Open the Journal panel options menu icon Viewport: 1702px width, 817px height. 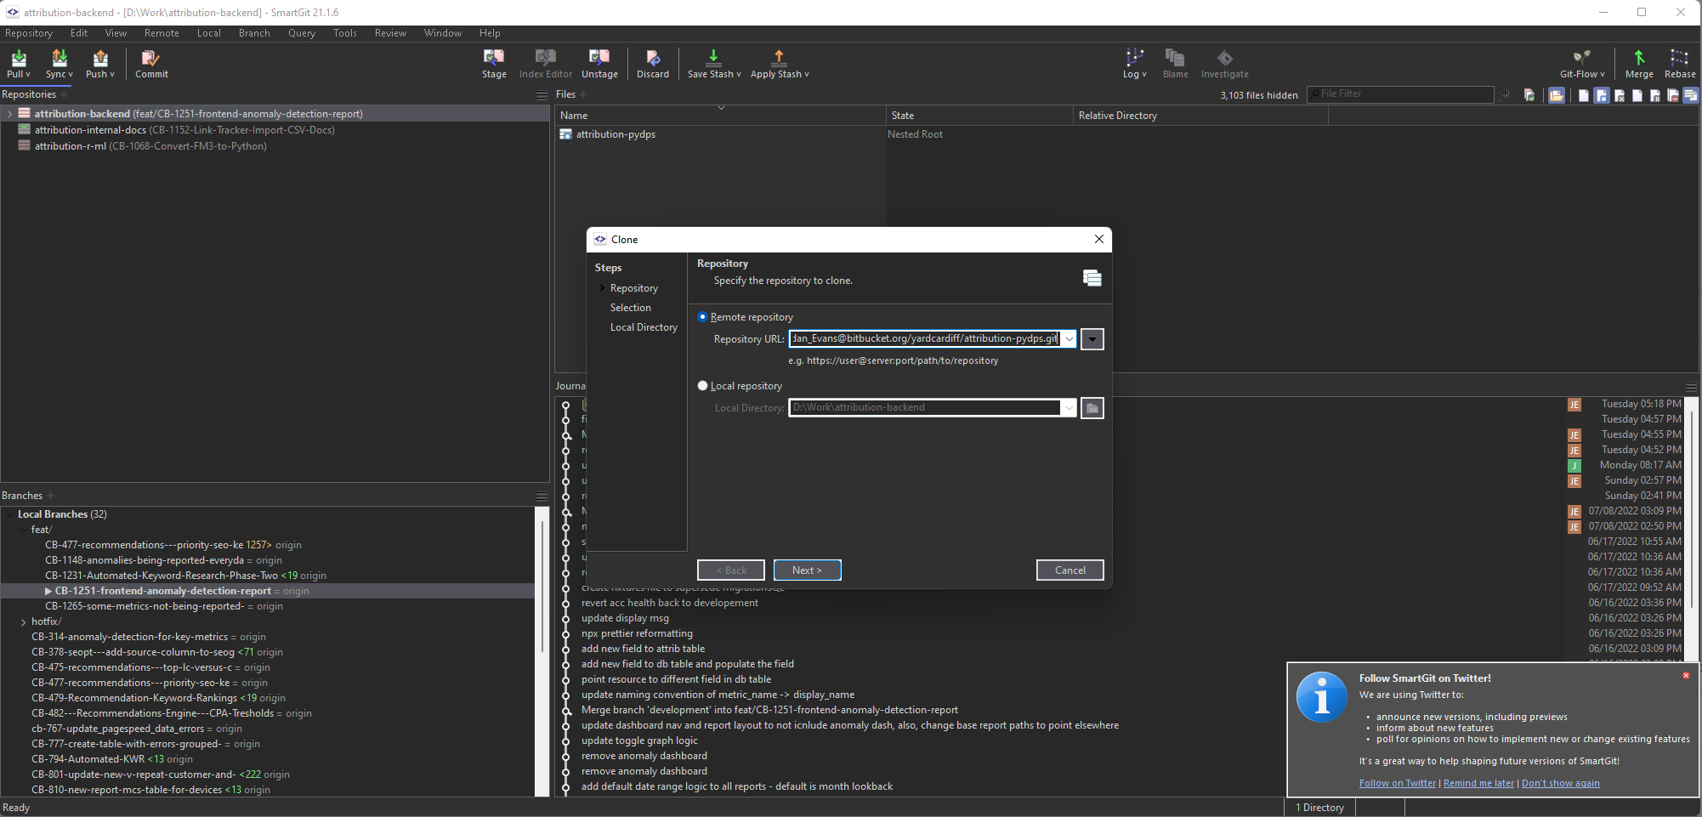coord(1691,386)
